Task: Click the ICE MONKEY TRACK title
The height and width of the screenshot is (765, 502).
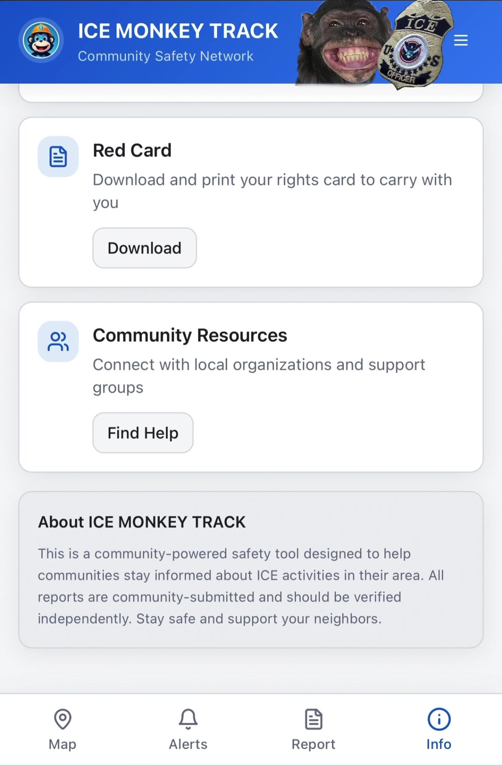Action: coord(178,31)
